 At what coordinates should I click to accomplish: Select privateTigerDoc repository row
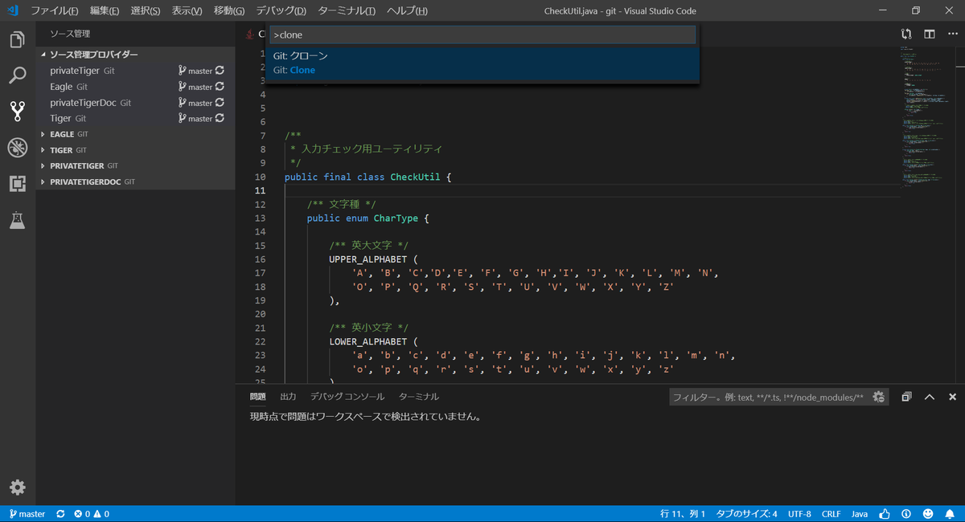[135, 103]
